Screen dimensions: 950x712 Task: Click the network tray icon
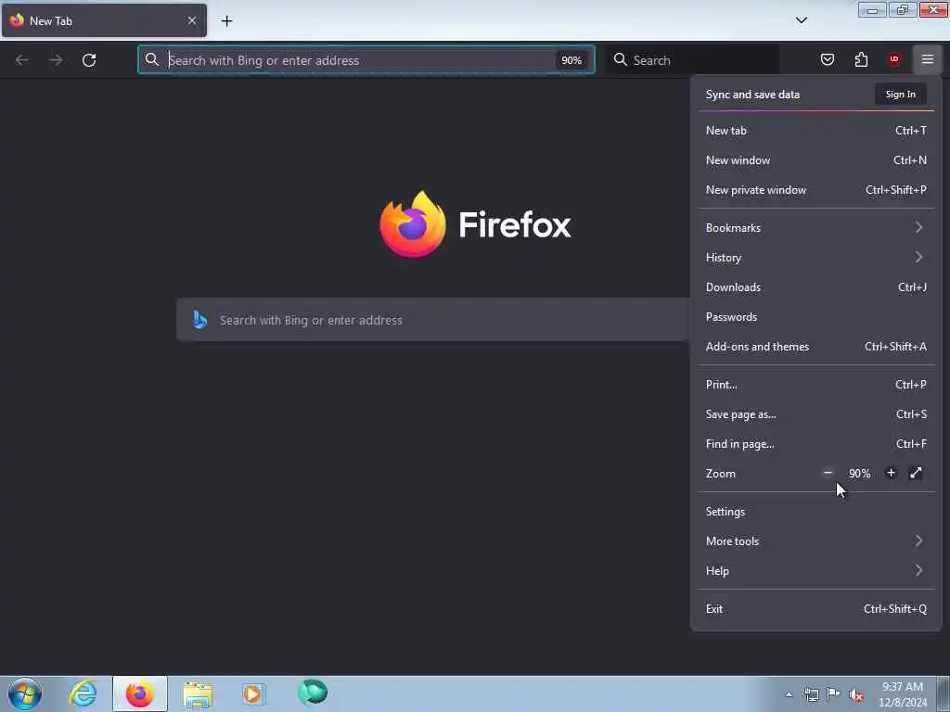point(811,694)
